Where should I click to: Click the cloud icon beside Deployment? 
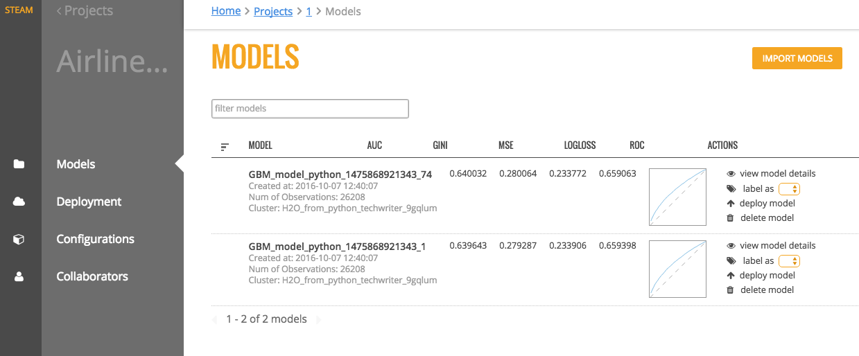[x=19, y=202]
